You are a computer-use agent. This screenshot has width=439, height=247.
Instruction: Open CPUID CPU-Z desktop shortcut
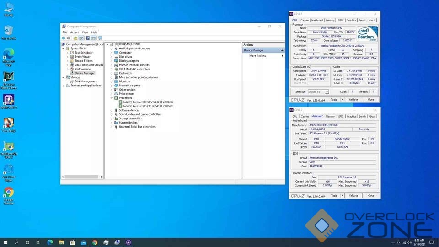coord(9,102)
